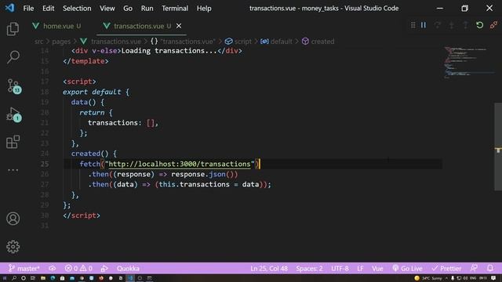Open the Terminal menu

[175, 9]
